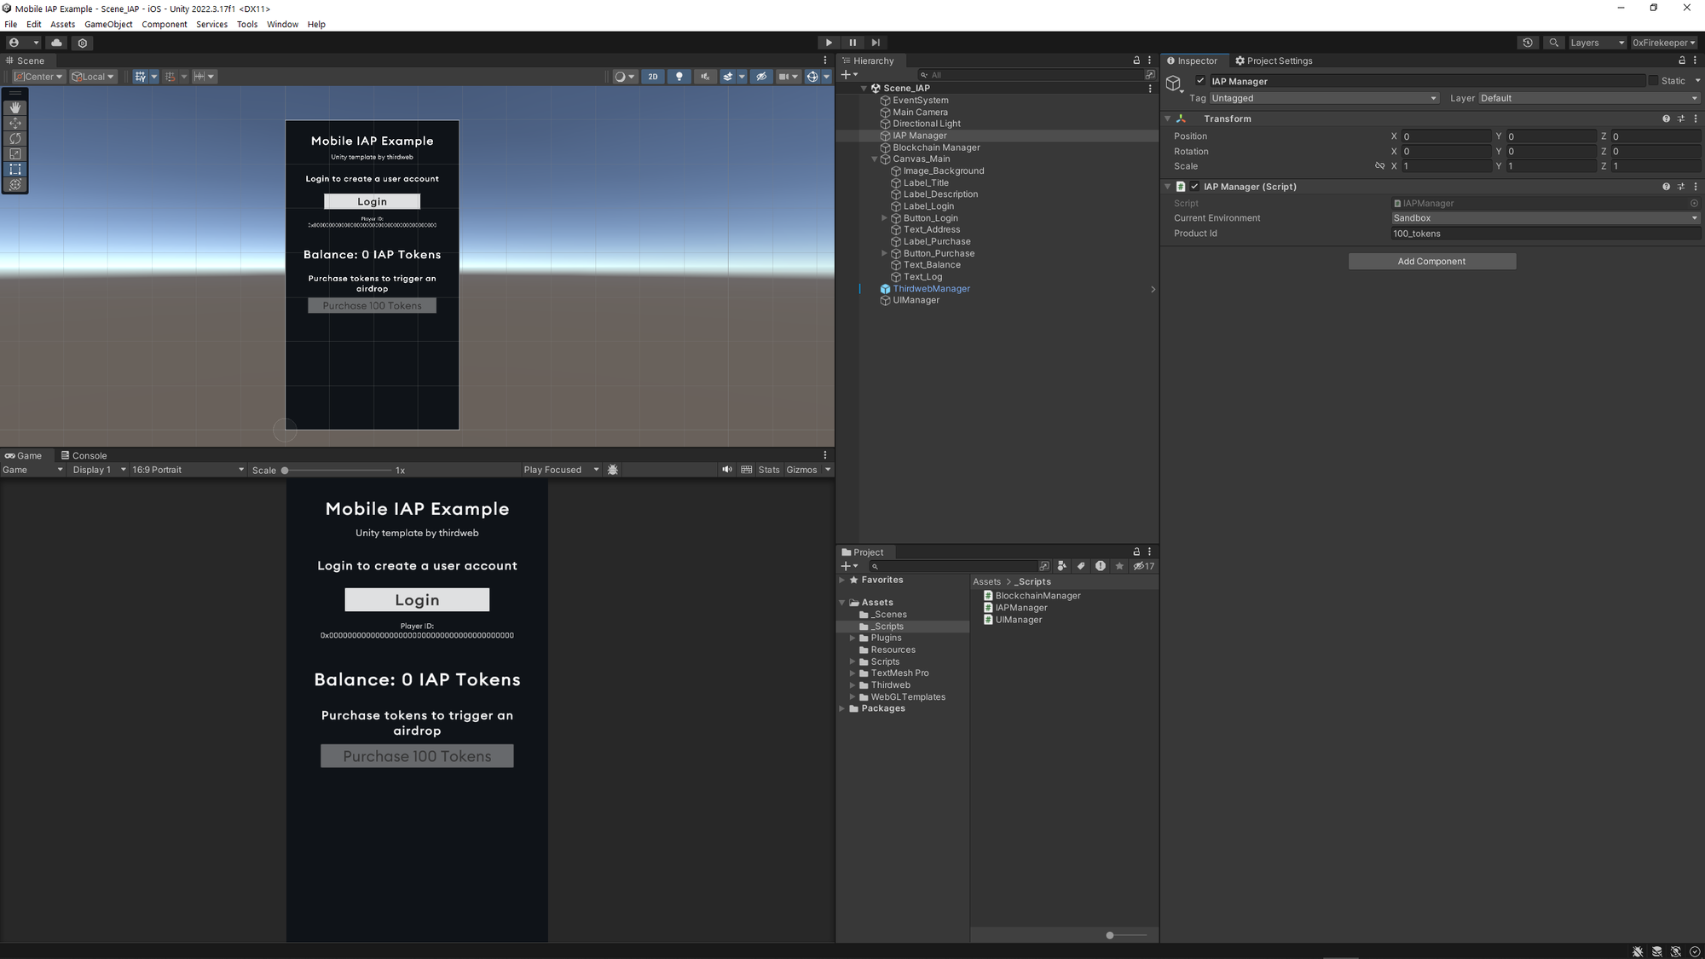The image size is (1705, 959).
Task: Toggle Scene lighting lightbulb icon
Action: [679, 77]
